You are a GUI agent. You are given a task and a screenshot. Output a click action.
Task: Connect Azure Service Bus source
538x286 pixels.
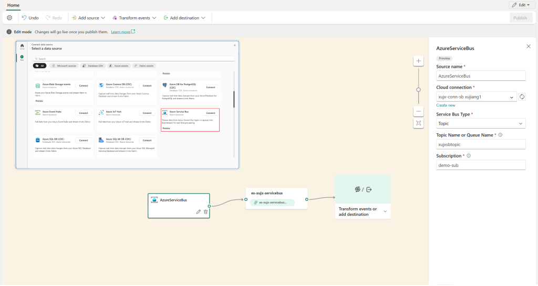[x=211, y=113]
